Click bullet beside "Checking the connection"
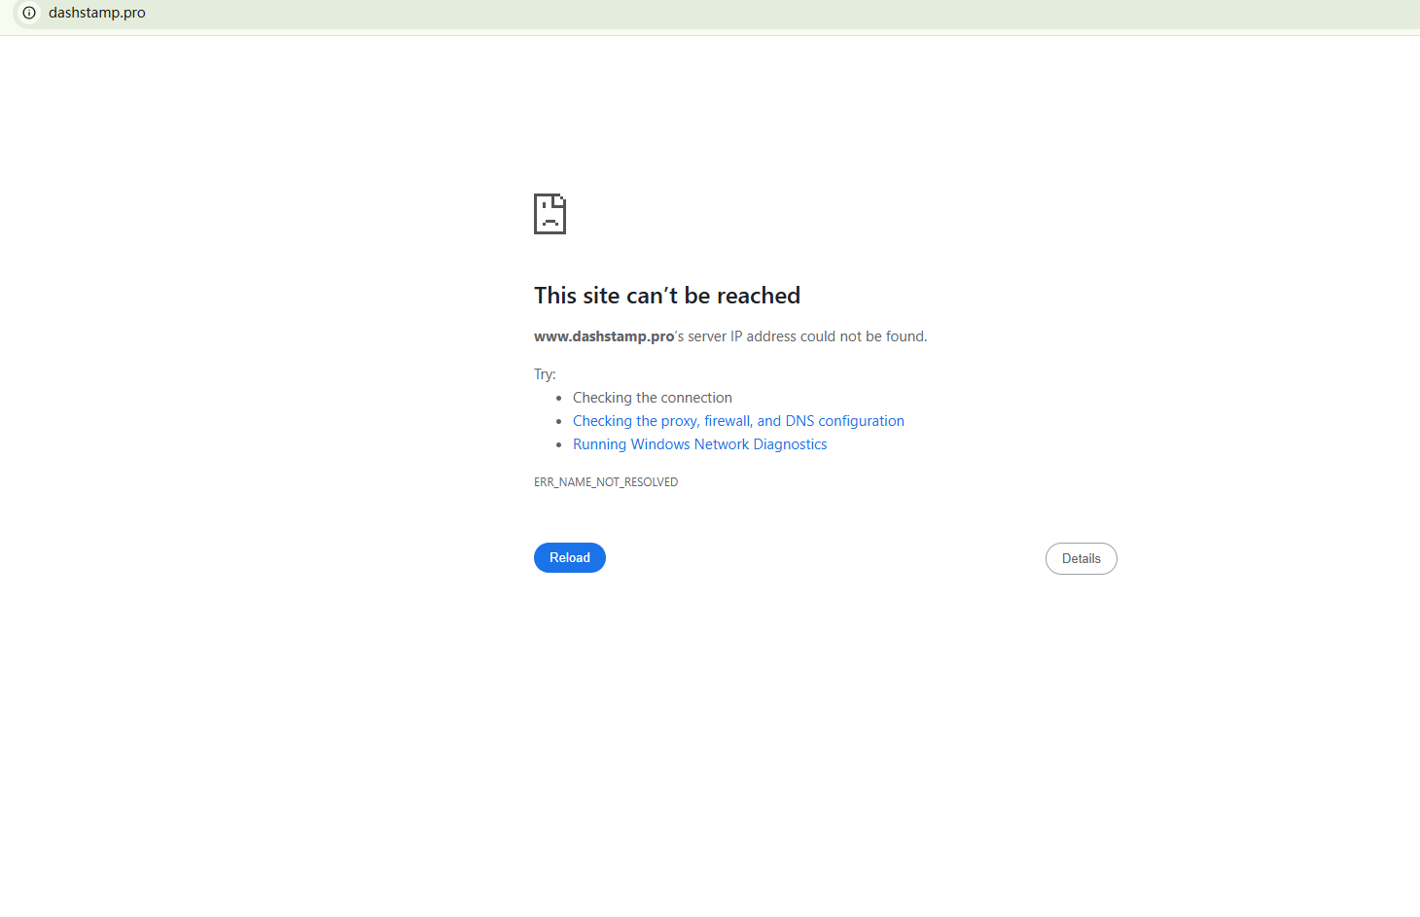Viewport: 1420px width, 917px height. click(559, 398)
